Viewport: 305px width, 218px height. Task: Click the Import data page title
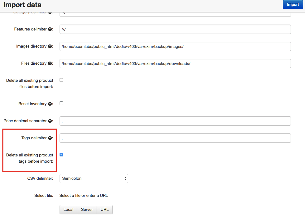[x=22, y=5]
